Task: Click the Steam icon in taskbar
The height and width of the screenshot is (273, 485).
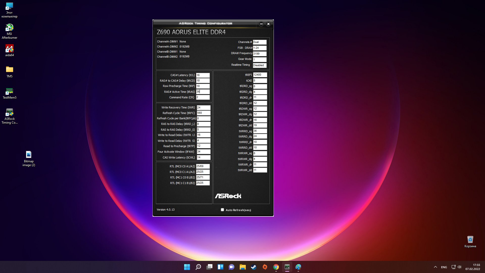Action: (254, 267)
